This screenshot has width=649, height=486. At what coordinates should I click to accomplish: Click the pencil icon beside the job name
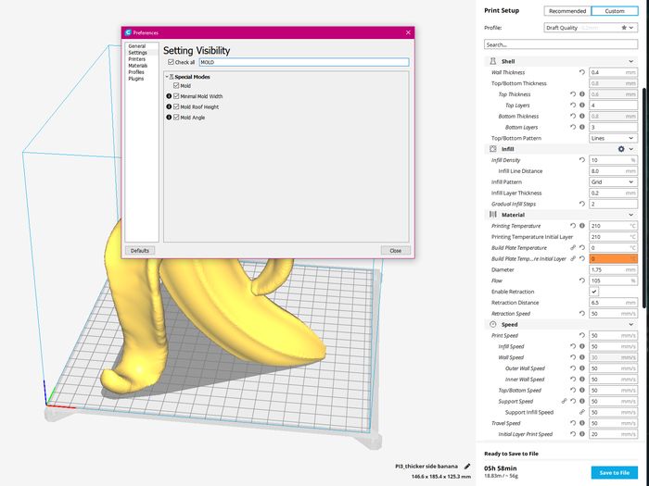467,467
